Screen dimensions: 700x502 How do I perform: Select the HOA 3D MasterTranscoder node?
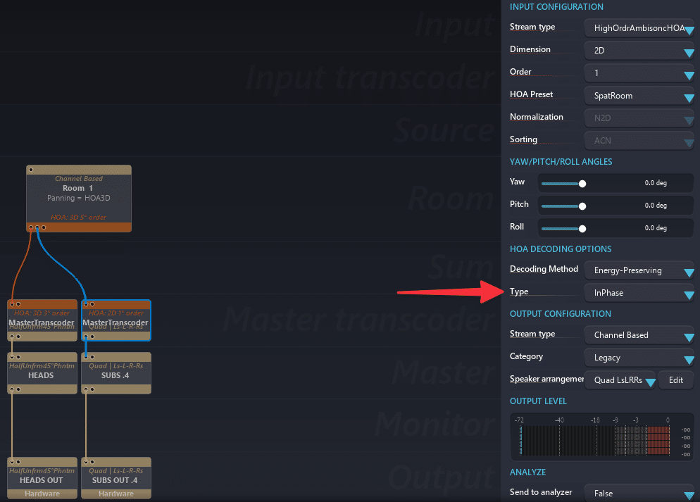42,322
